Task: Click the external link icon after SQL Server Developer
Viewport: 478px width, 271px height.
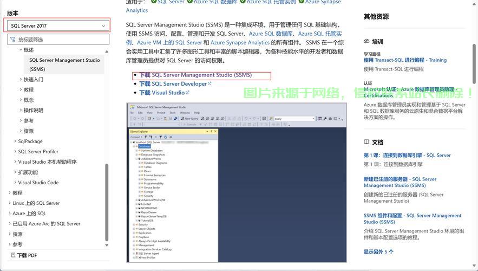Action: (x=210, y=84)
